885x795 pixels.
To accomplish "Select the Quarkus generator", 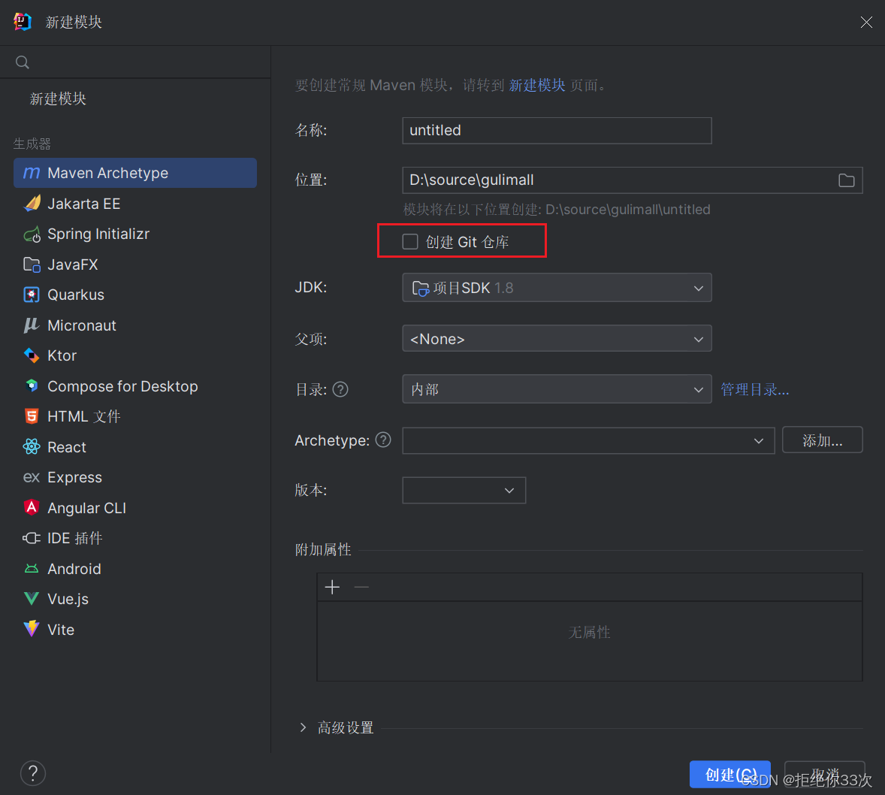I will [x=135, y=295].
